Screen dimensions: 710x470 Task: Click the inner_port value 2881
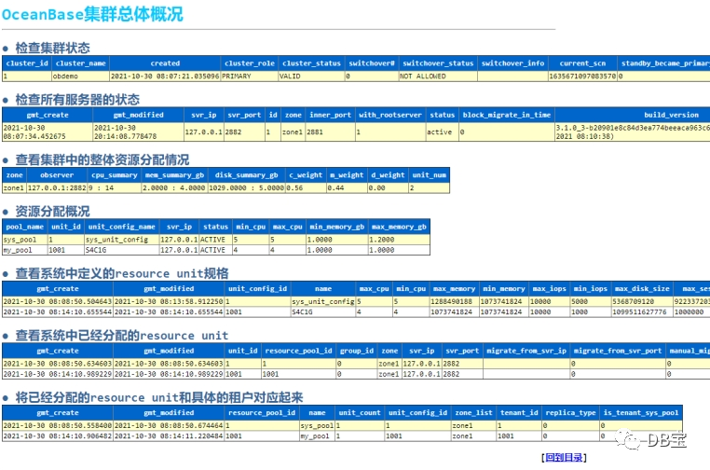(330, 131)
